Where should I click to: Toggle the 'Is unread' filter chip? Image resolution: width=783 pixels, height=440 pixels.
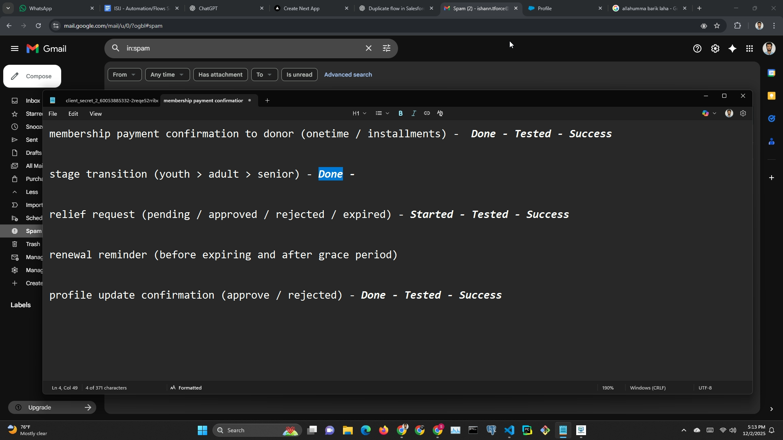tap(299, 75)
